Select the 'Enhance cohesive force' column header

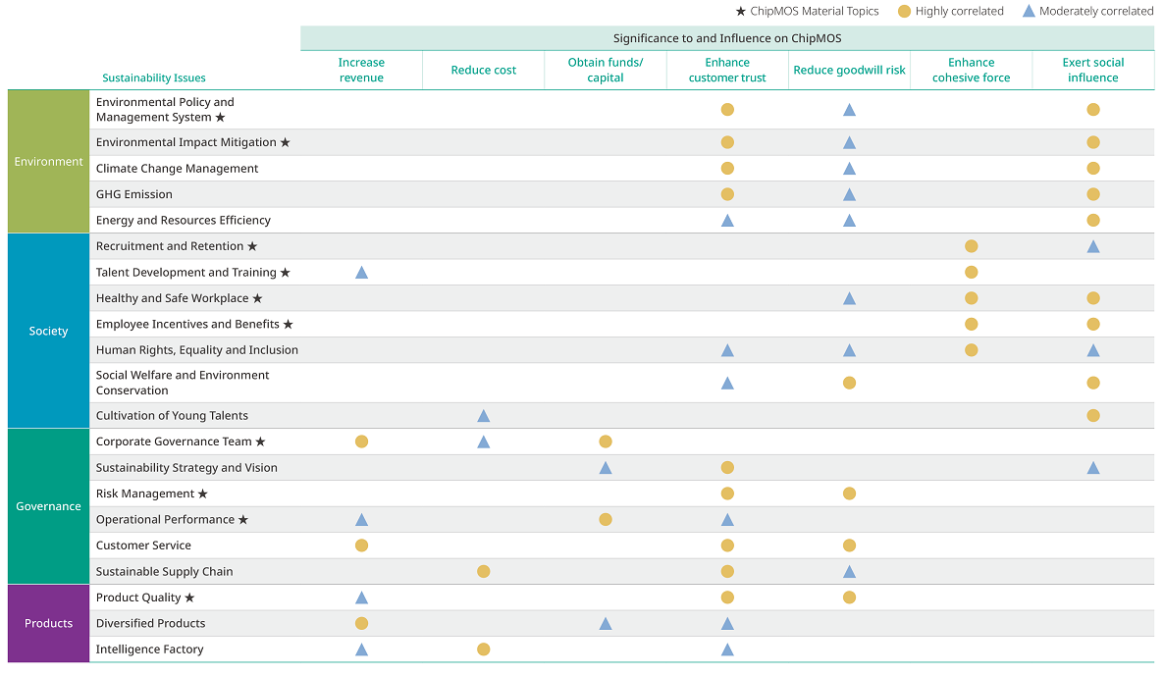point(971,70)
